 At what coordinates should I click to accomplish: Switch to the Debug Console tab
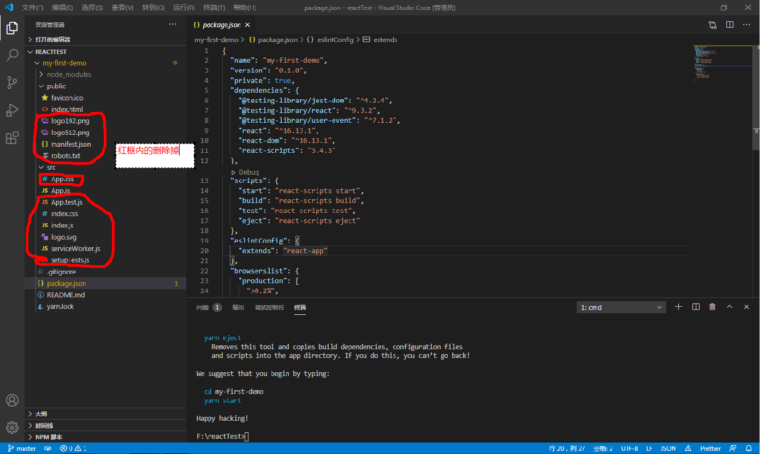pos(269,307)
